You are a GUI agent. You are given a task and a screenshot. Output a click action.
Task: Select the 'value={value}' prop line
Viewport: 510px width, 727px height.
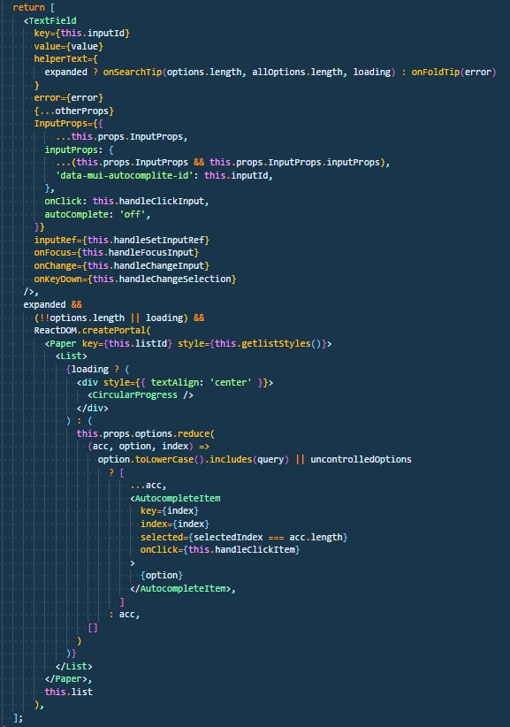tap(69, 46)
